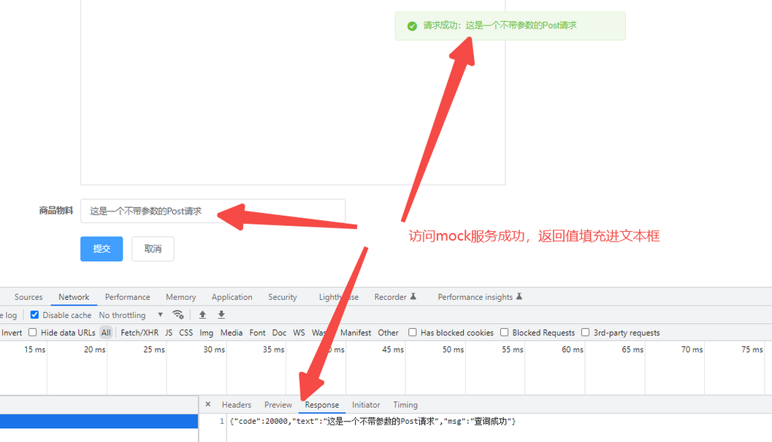Open the No throttling dropdown
Image resolution: width=772 pixels, height=442 pixels.
click(x=131, y=315)
